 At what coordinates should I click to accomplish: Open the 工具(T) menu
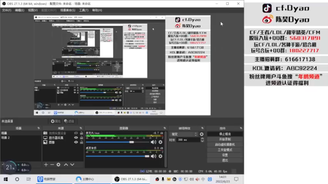click(84, 10)
